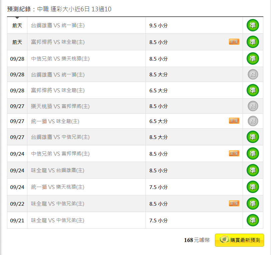Click the 準 icon for 台鋼雄鷹 VS 中信兄弟

pos(253,137)
